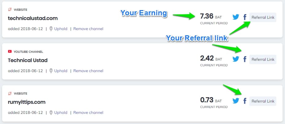Open Referral Link for technicalustad.com
This screenshot has height=124, width=285.
[263, 17]
